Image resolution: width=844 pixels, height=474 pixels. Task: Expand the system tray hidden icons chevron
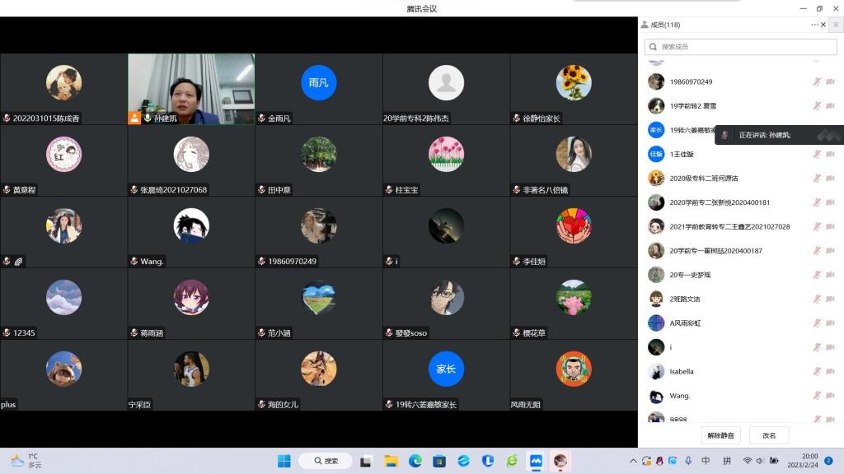633,461
